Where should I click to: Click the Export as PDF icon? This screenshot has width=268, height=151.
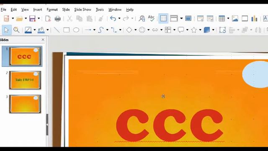tap(48, 18)
